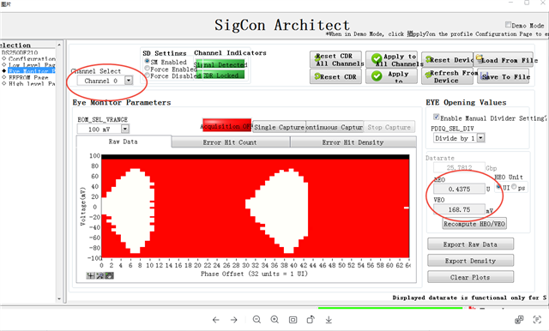Image resolution: width=549 pixels, height=331 pixels.
Task: Click text recognition icon at bottom right
Action: (537, 320)
